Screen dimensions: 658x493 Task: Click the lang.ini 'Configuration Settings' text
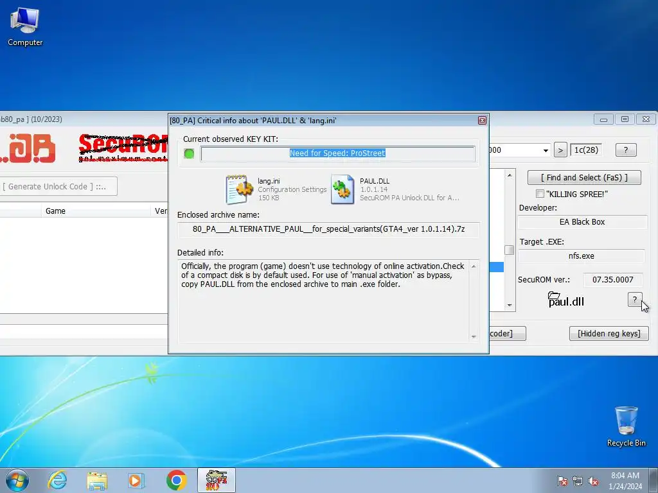pos(292,189)
